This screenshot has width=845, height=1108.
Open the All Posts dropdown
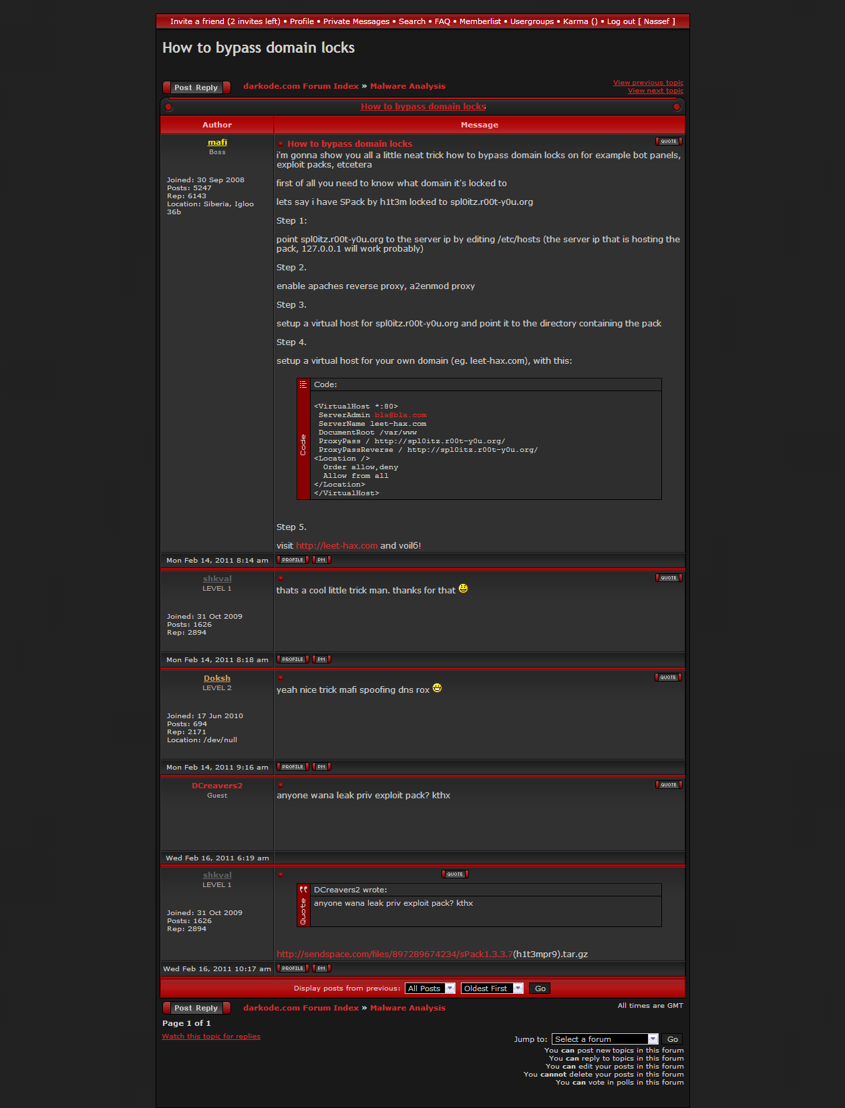point(430,989)
